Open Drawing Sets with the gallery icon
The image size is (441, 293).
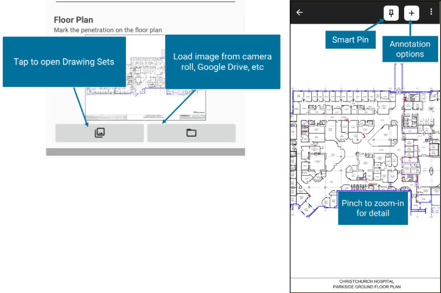coord(99,133)
